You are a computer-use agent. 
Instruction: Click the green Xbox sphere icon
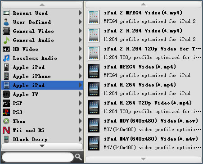(x=6, y=121)
